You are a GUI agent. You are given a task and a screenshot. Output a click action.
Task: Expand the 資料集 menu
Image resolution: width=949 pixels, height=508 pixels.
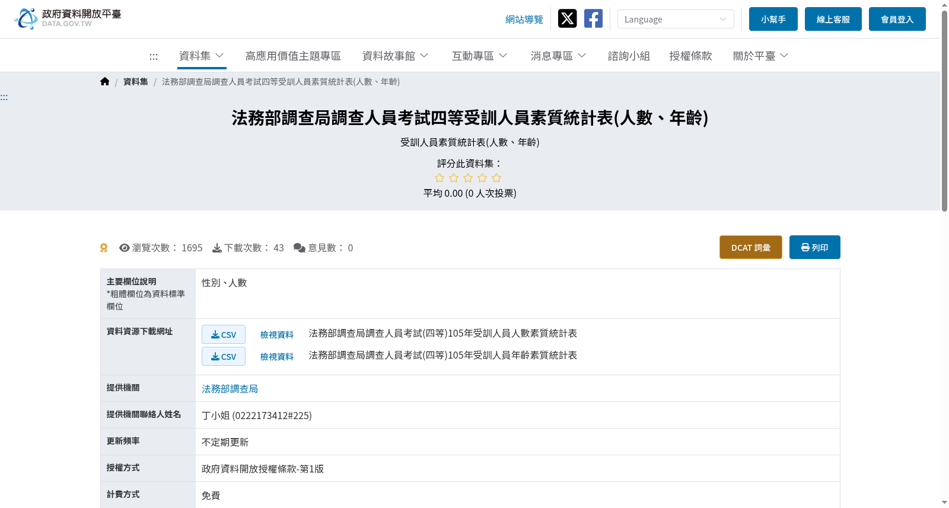(202, 56)
